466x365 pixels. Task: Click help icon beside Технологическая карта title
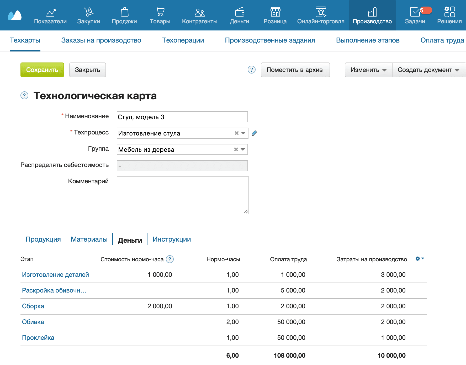(24, 96)
